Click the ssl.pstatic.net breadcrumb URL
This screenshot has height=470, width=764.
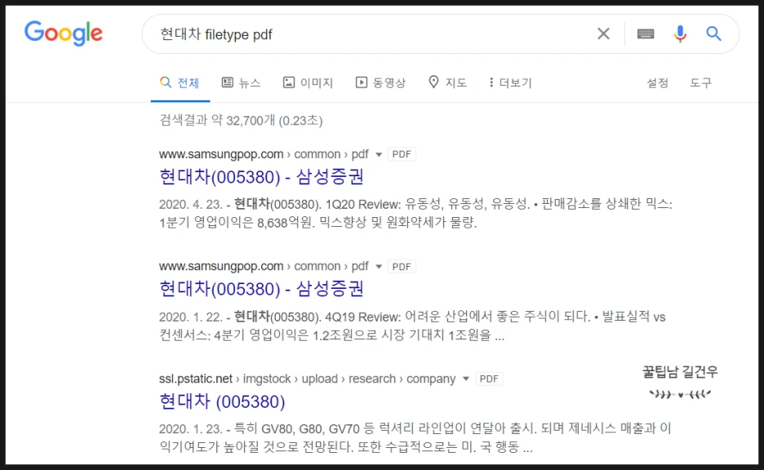[307, 379]
